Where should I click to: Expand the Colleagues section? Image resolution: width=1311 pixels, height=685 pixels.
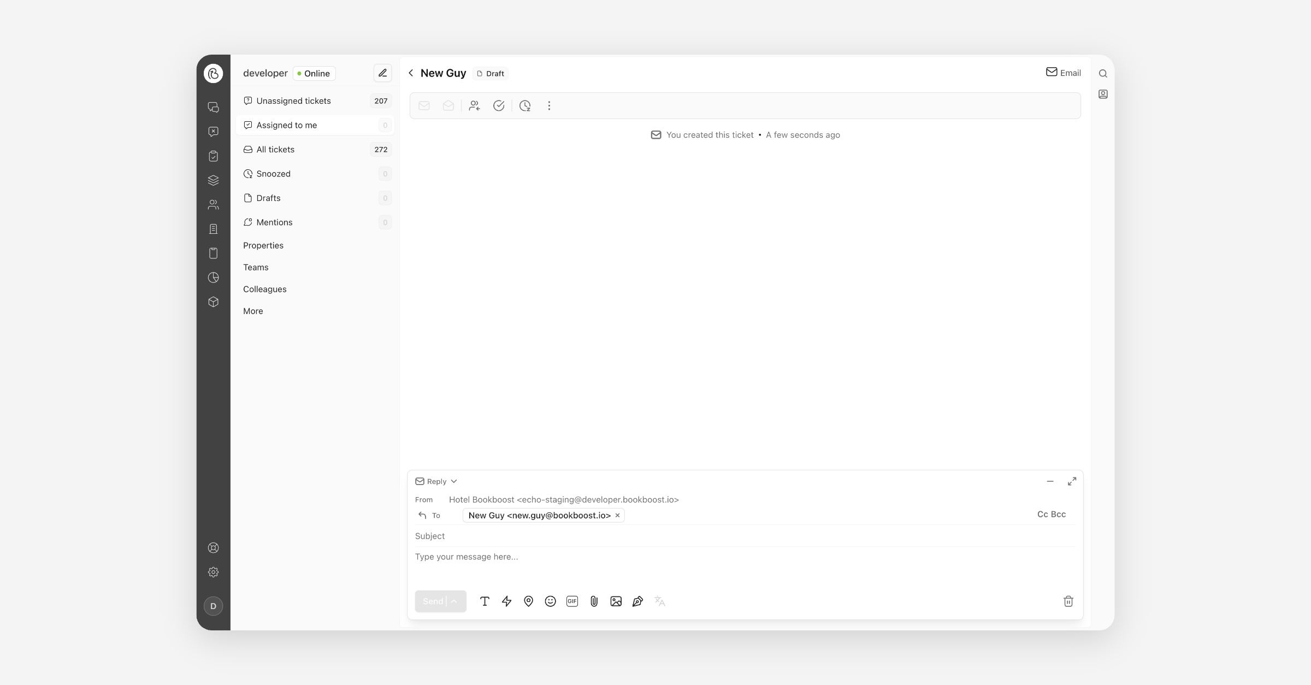264,290
